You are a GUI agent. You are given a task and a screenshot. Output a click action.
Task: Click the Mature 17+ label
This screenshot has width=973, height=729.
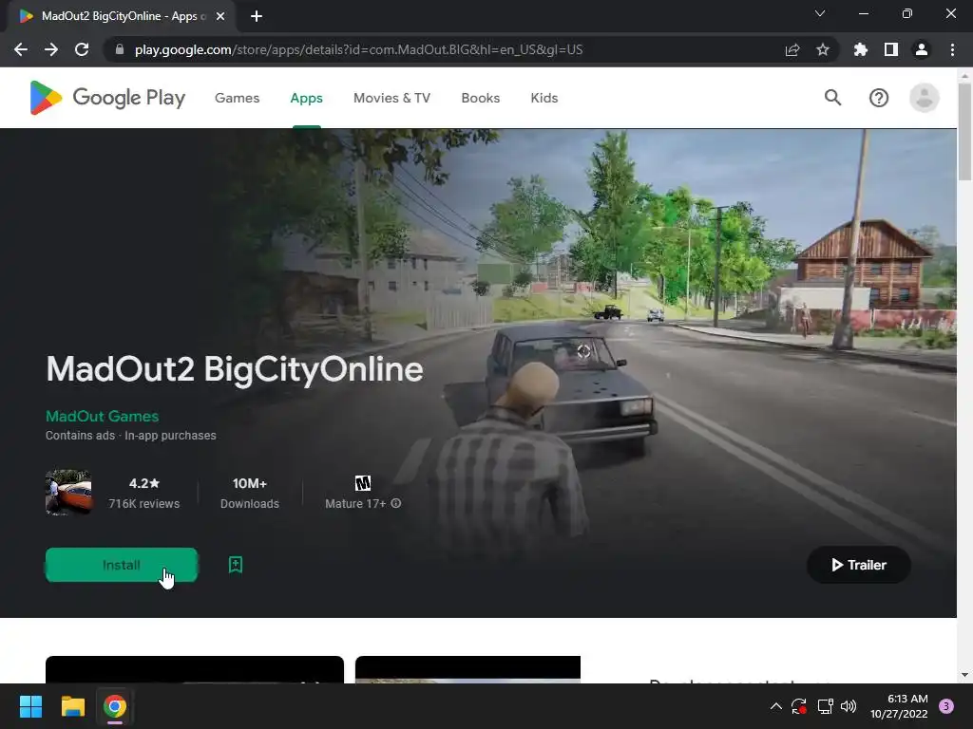tap(355, 503)
